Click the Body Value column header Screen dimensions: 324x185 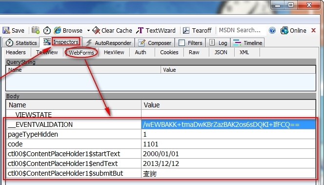click(x=228, y=105)
